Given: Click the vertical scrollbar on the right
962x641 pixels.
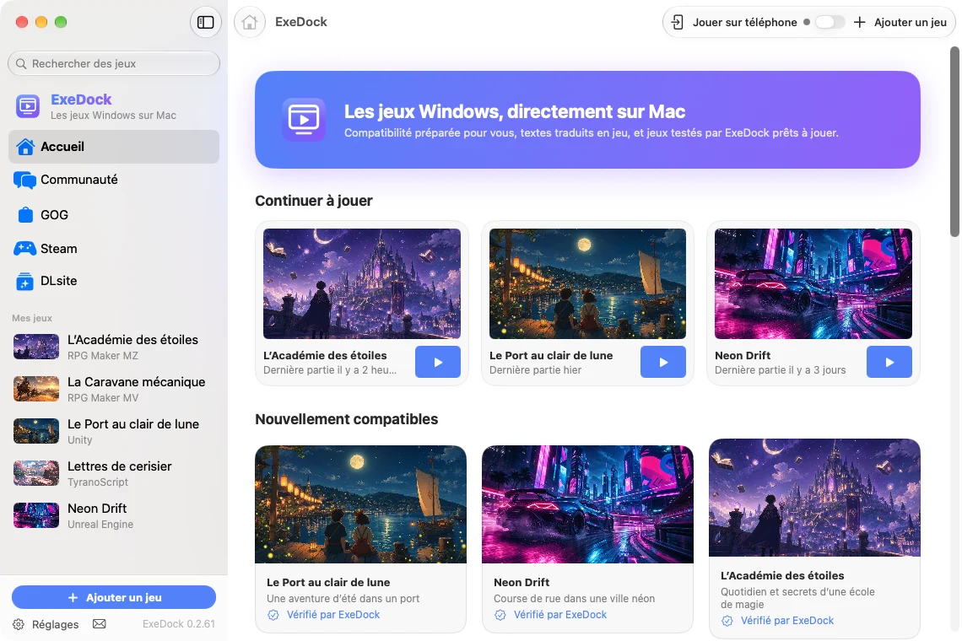Looking at the screenshot, I should click(954, 141).
